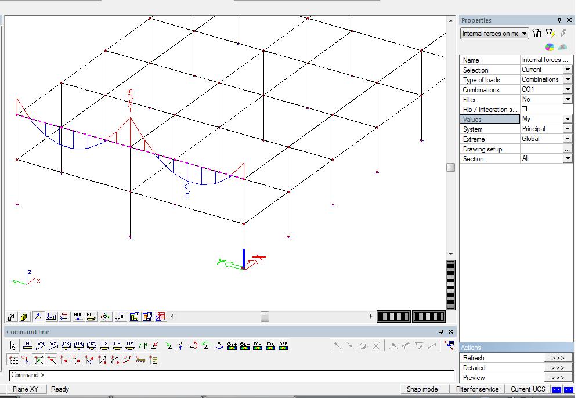This screenshot has height=398, width=578.
Task: Open the Values dropdown showing My
Action: (x=567, y=119)
